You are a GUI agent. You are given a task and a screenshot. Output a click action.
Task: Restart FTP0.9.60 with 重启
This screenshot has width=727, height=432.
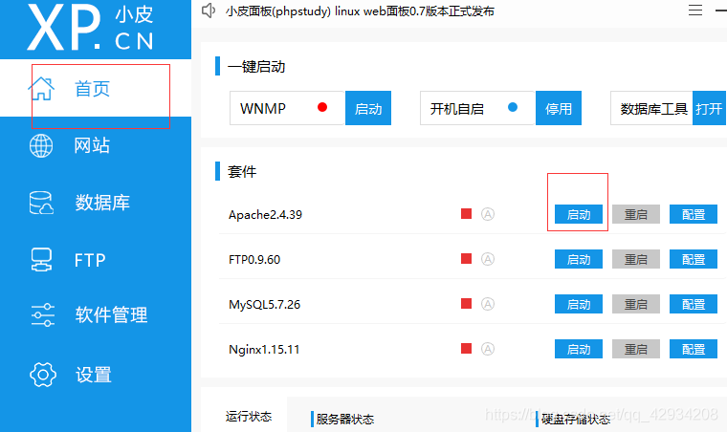636,259
